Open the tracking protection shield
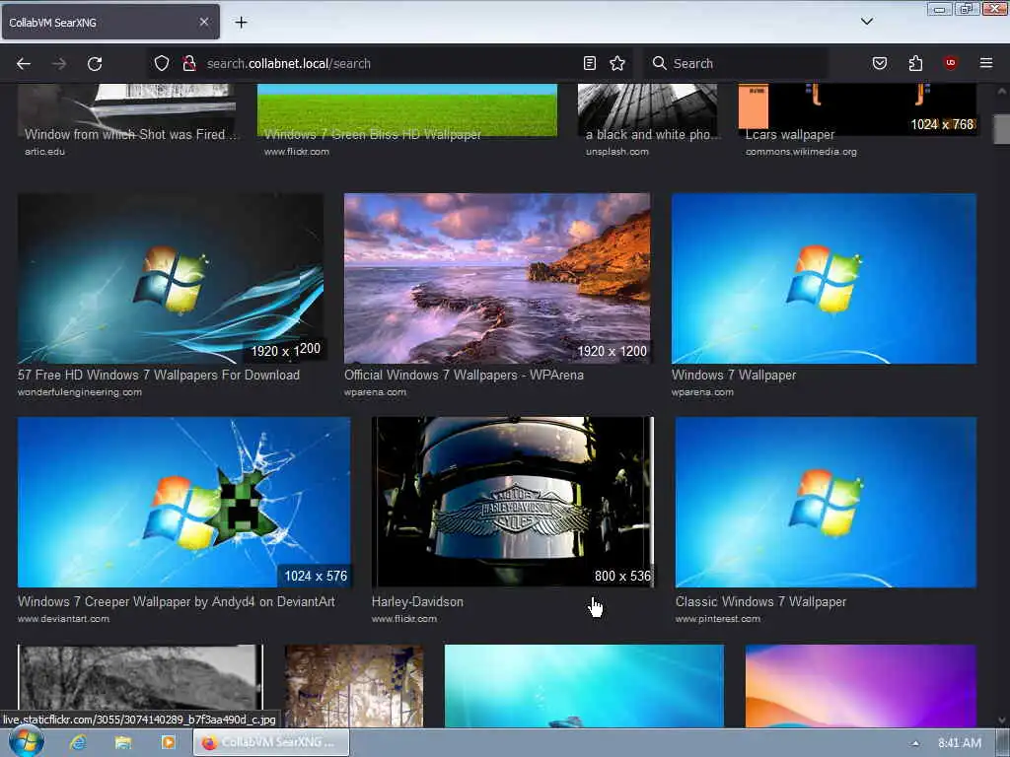Image resolution: width=1010 pixels, height=757 pixels. pyautogui.click(x=162, y=63)
